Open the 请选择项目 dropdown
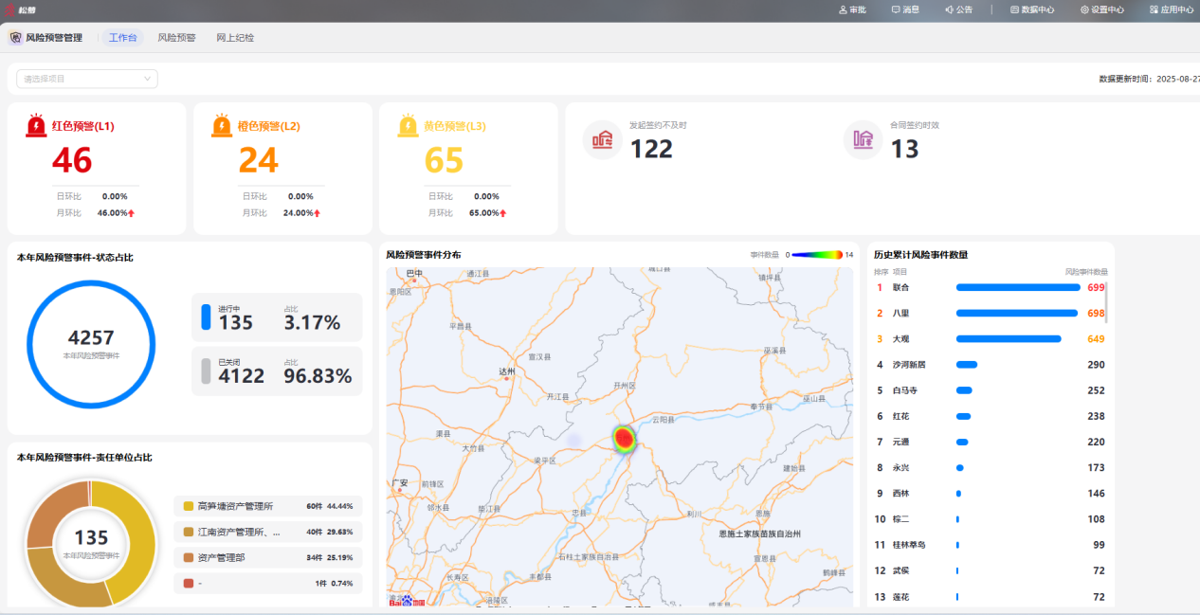Viewport: 1200px width, 615px height. pyautogui.click(x=87, y=79)
